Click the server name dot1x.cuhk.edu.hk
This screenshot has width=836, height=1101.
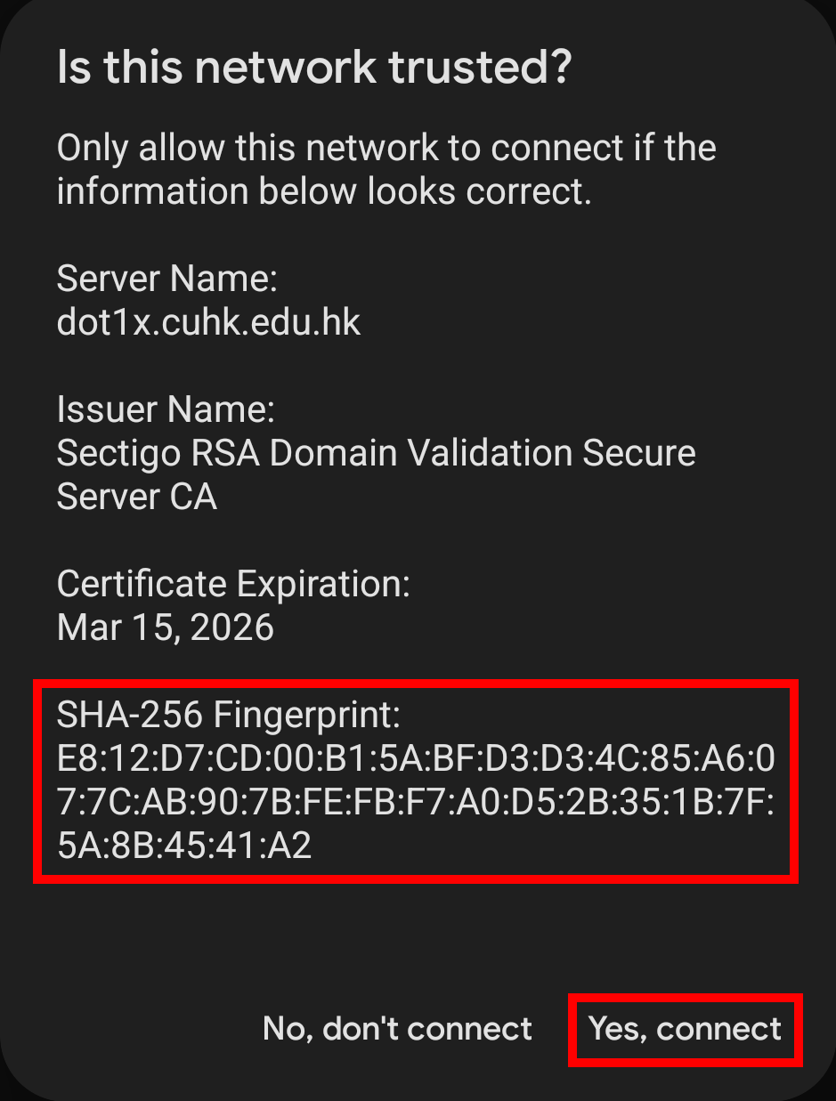208,323
